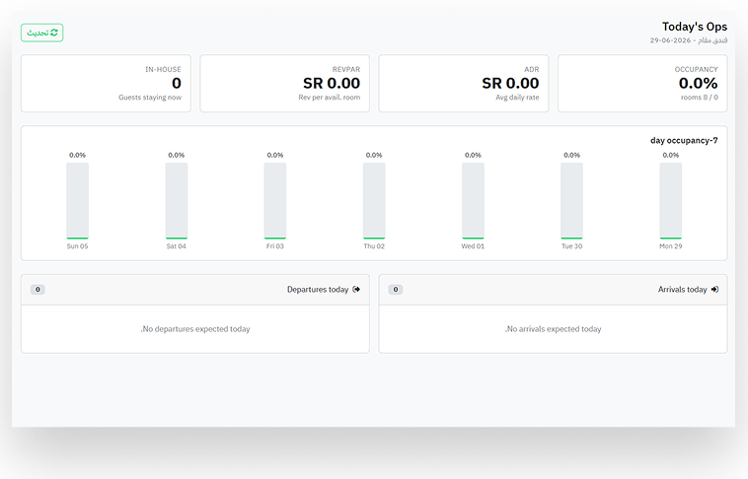This screenshot has height=479, width=748.
Task: Select the Wed 01 occupancy bar
Action: point(473,201)
